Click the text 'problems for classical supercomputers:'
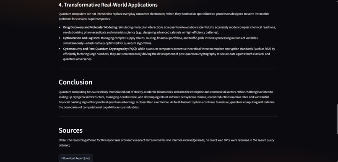The height and width of the screenshot is (162, 338). point(85,19)
